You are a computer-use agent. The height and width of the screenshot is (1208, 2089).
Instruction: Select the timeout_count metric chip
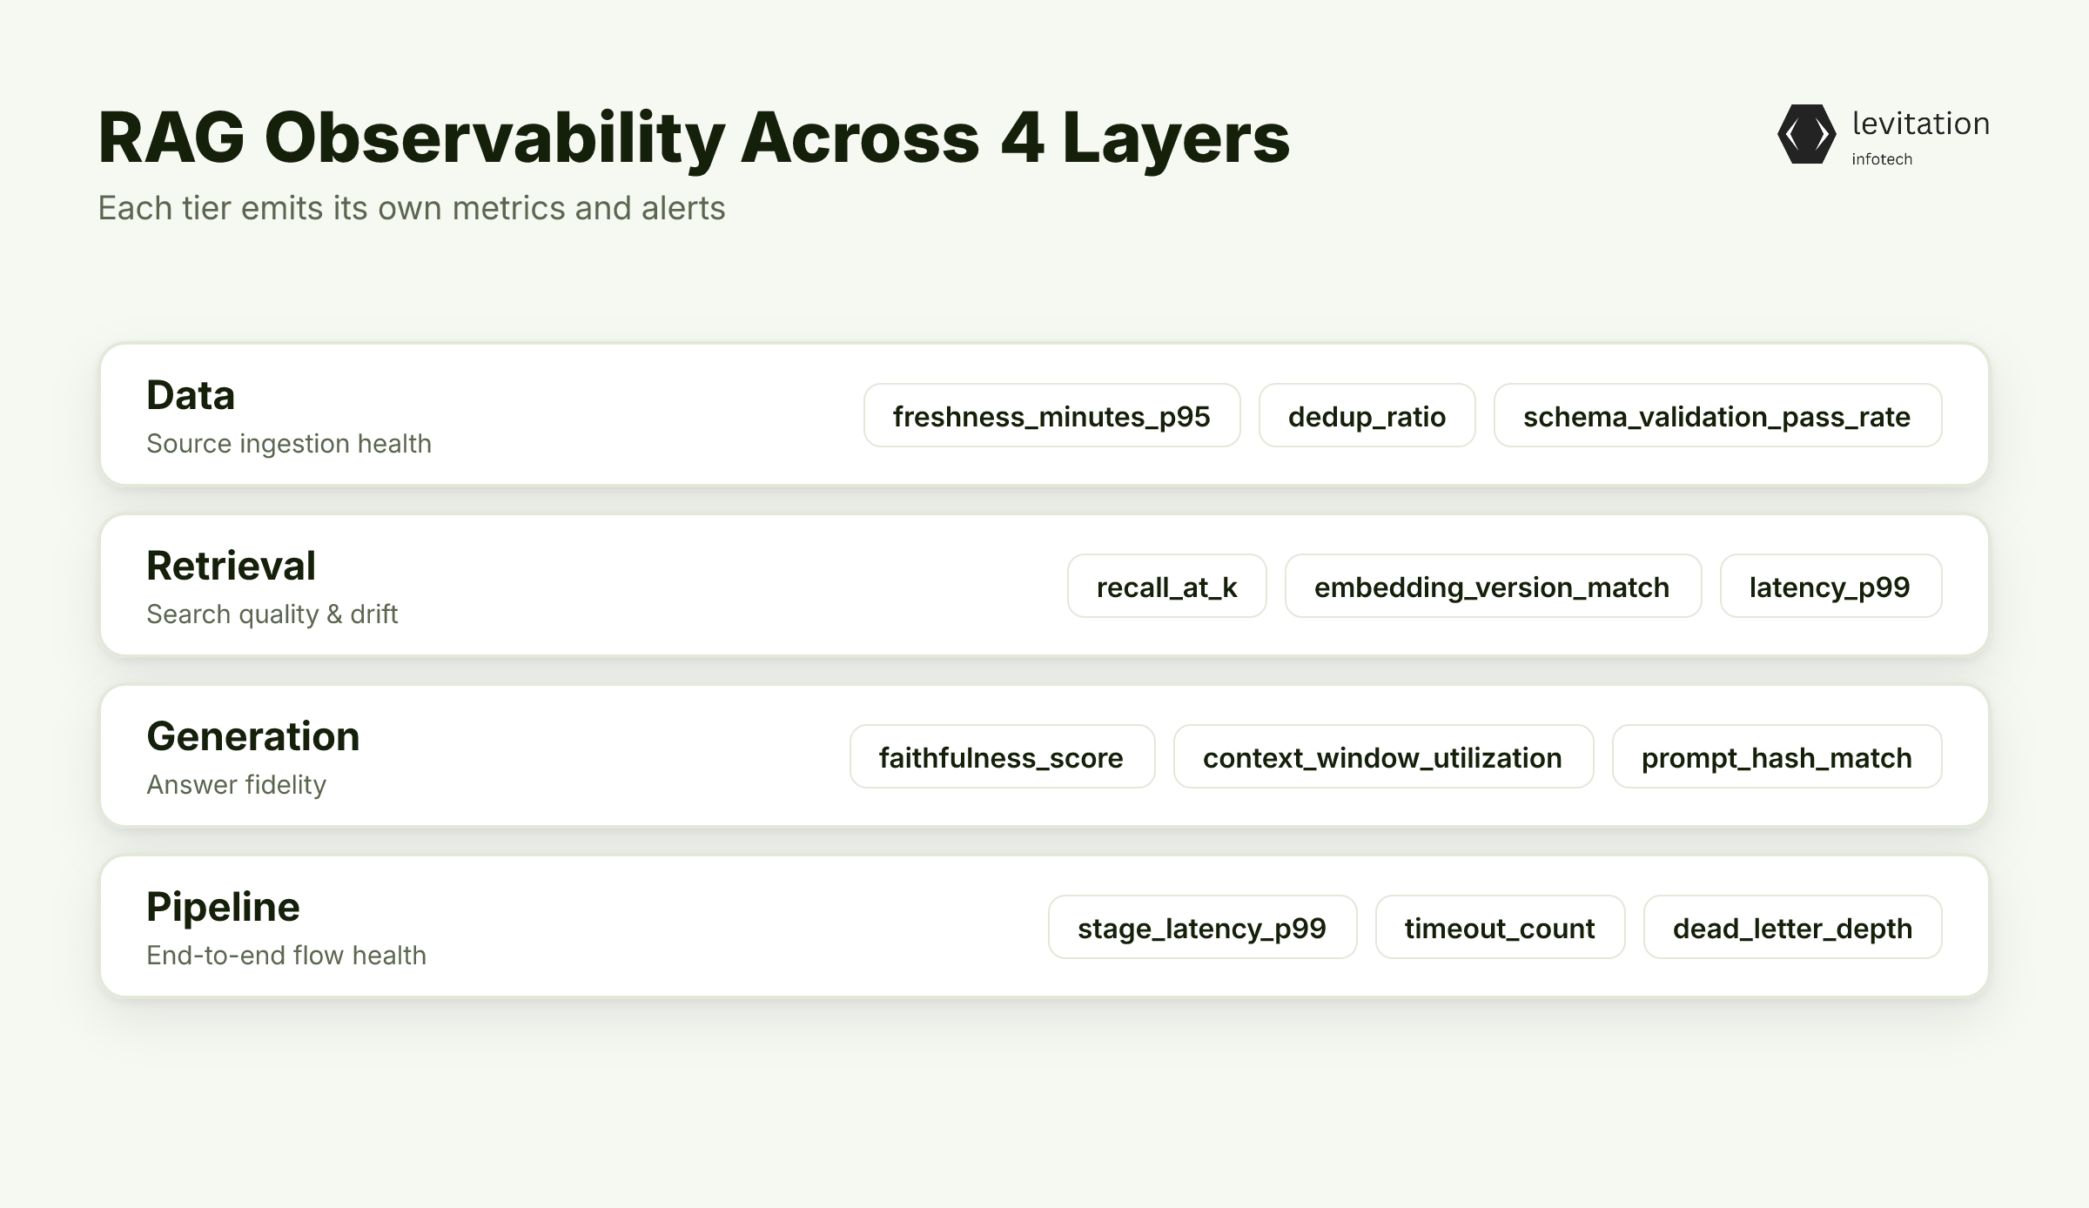click(1500, 928)
